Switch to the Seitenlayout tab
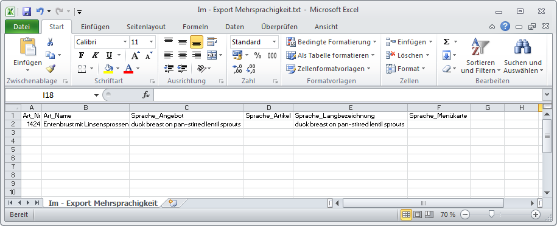Viewport: 557px width, 226px height. pyautogui.click(x=146, y=27)
